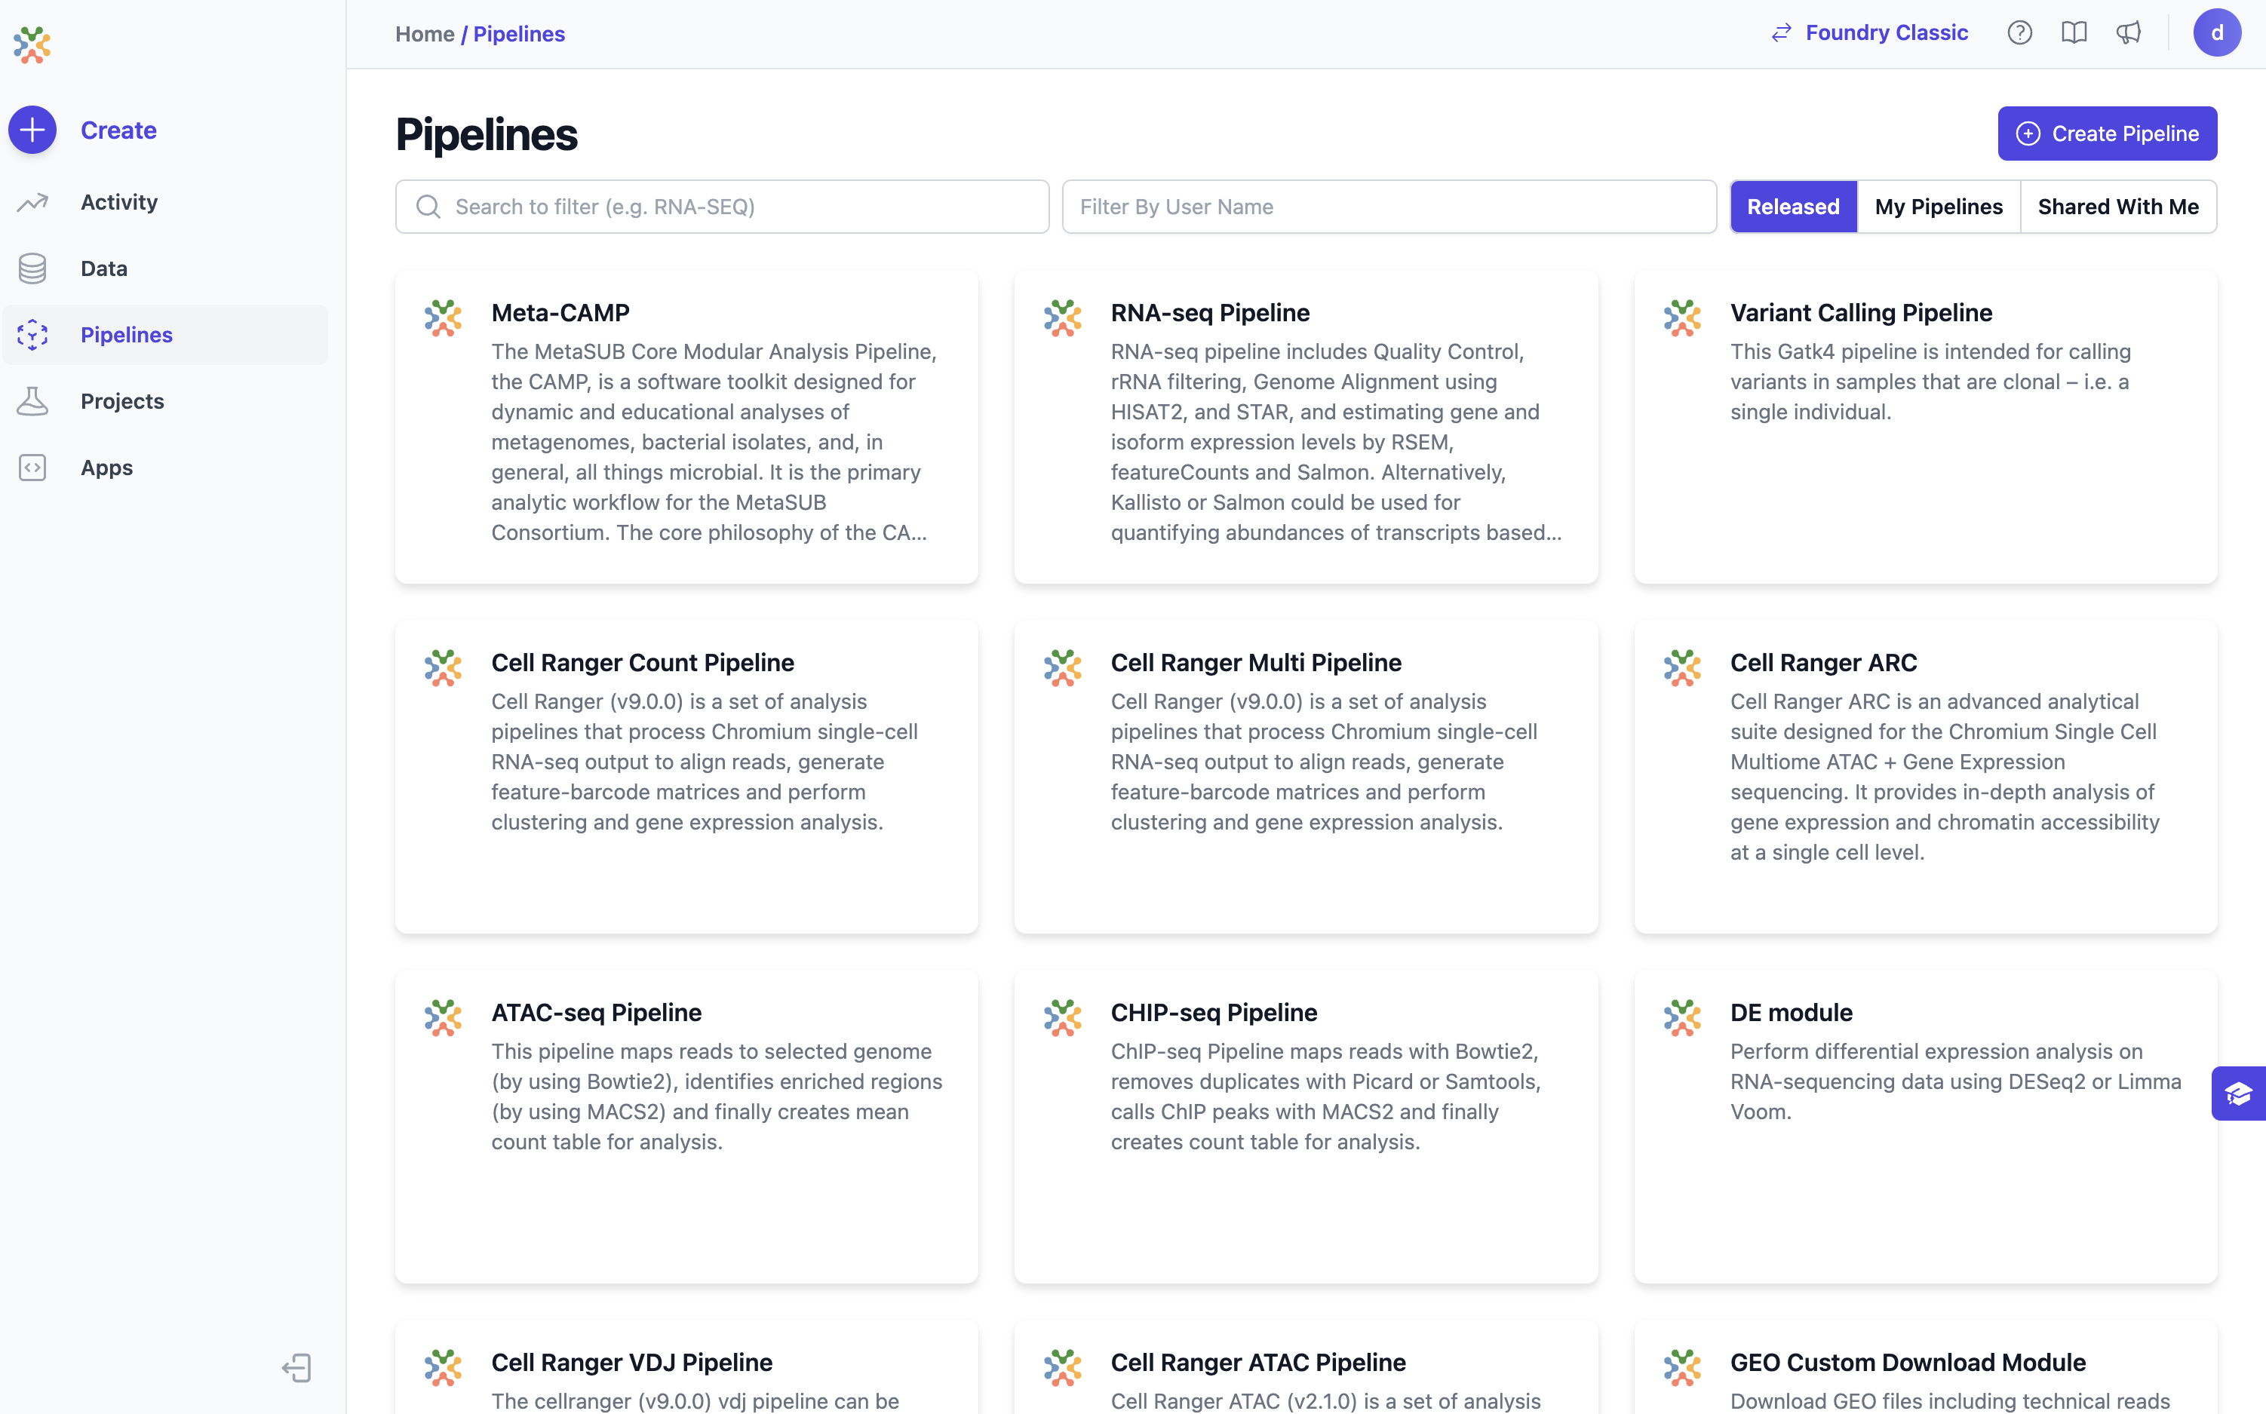
Task: Open Activity from the sidebar
Action: coord(118,202)
